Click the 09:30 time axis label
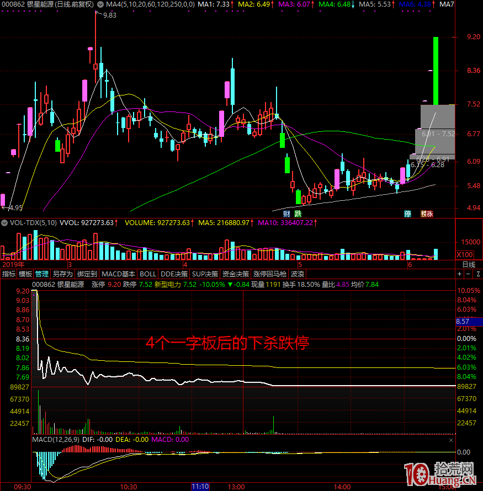Screen dimensions: 483x491 (23, 487)
